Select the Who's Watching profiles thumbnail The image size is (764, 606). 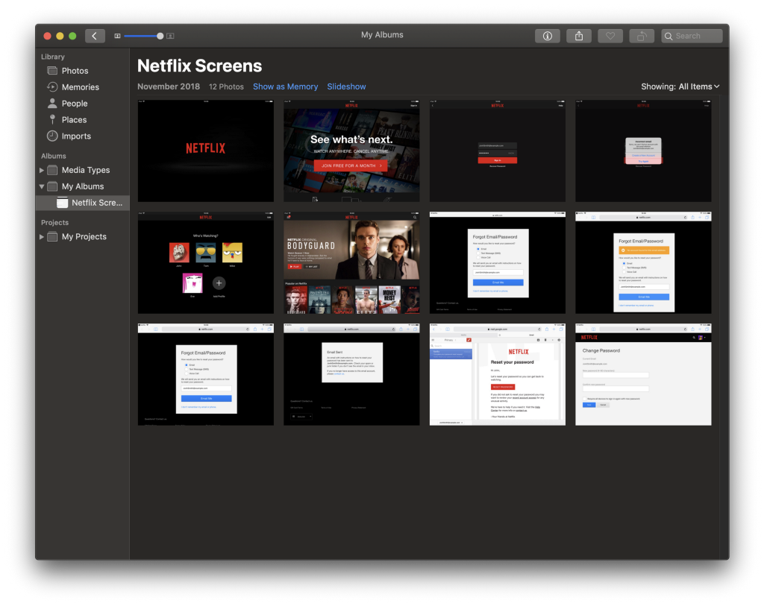[x=206, y=263]
